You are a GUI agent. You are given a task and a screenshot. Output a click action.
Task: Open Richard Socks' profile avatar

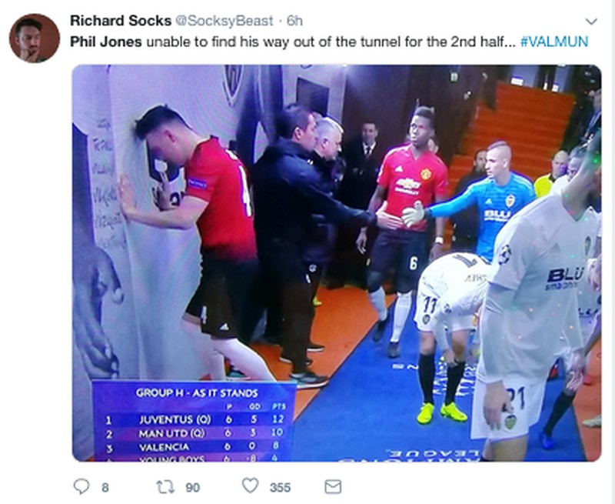coord(35,38)
